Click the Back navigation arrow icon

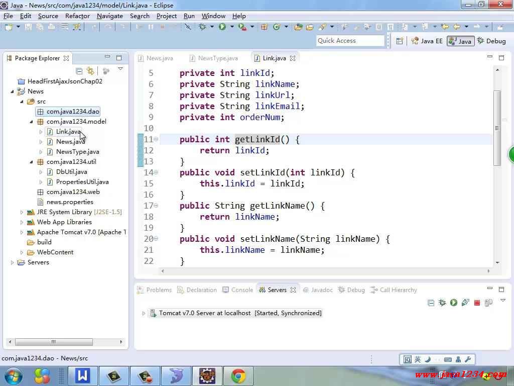point(457,27)
